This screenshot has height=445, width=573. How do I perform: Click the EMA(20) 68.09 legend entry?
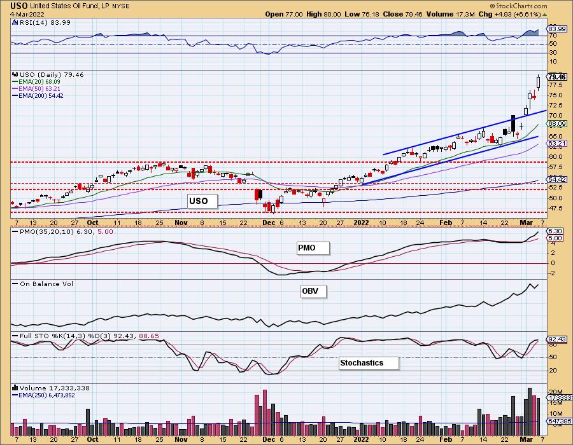tap(36, 82)
